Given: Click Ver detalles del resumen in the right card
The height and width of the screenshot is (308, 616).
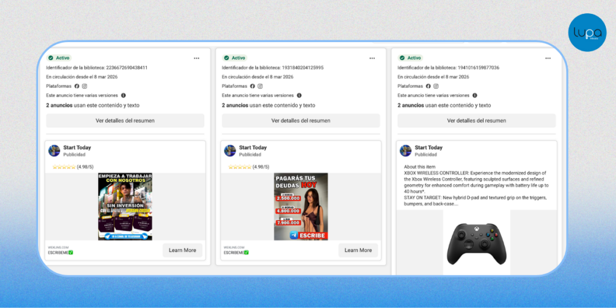Looking at the screenshot, I should tap(476, 120).
